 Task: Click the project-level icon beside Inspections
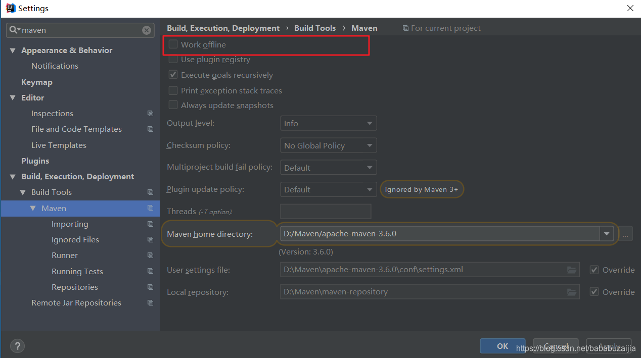click(150, 114)
